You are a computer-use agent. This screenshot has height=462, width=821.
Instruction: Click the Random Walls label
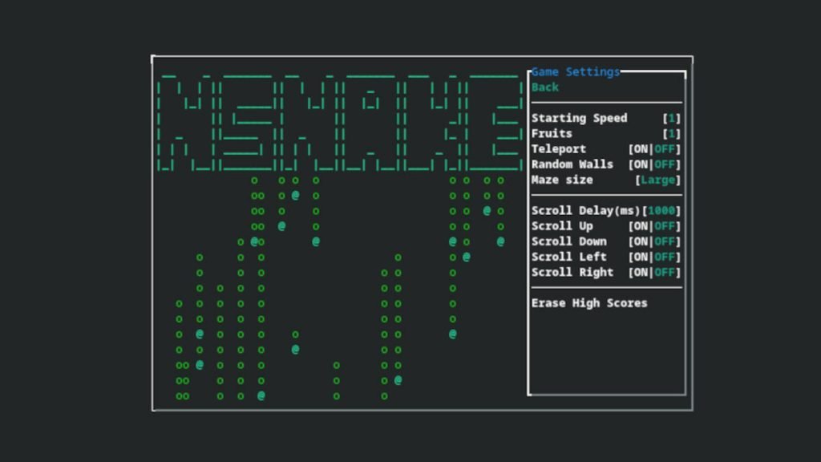click(x=572, y=164)
